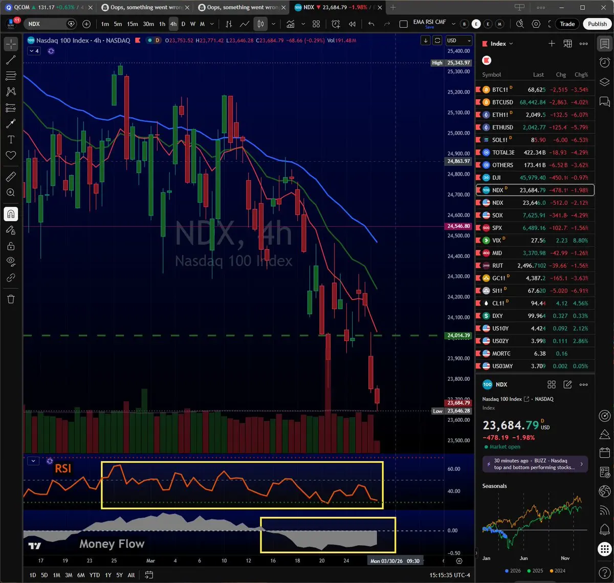The image size is (614, 583).
Task: Open watchlist advanced view icon
Action: (x=567, y=44)
